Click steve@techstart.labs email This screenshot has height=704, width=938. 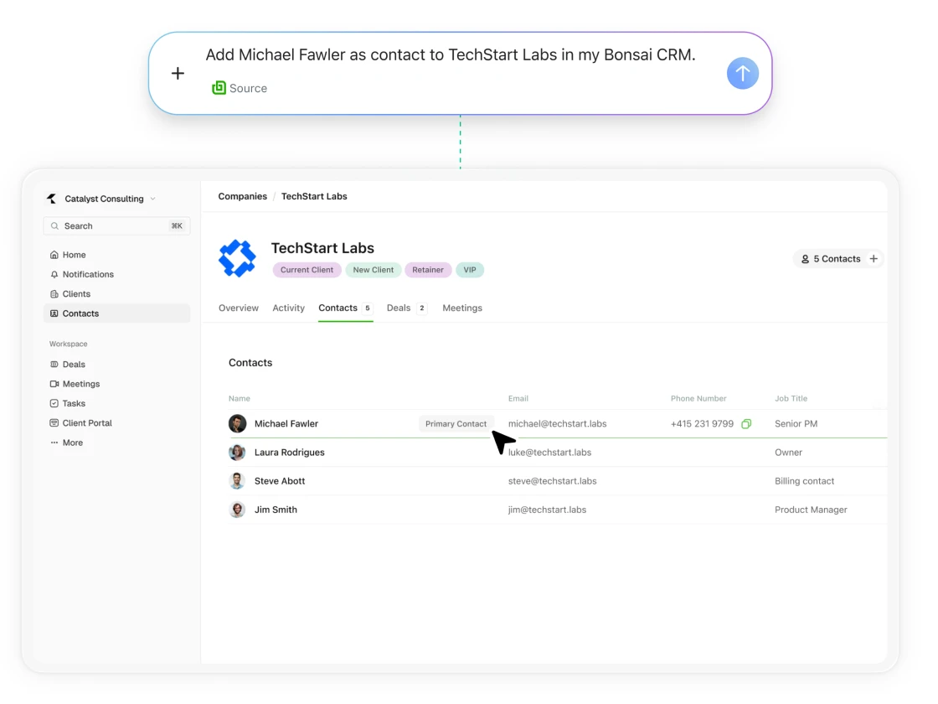click(x=552, y=481)
